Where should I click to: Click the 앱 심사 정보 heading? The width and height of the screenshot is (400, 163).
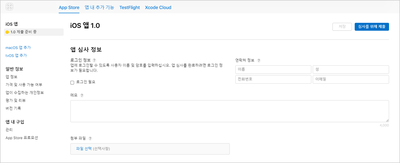pyautogui.click(x=86, y=49)
